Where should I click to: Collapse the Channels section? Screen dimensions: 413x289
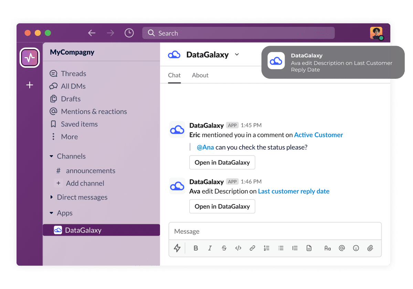(52, 157)
